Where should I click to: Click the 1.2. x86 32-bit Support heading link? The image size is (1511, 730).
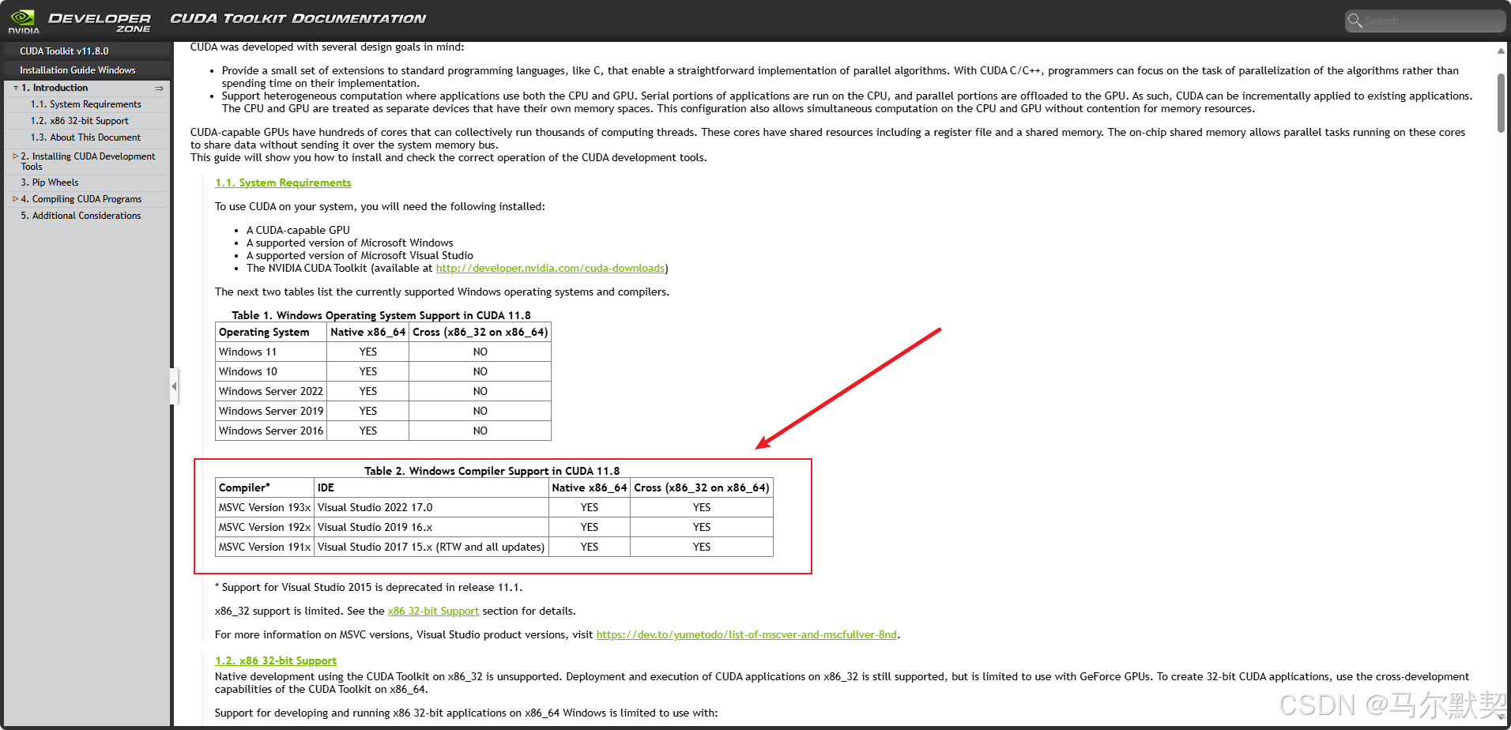click(x=276, y=661)
